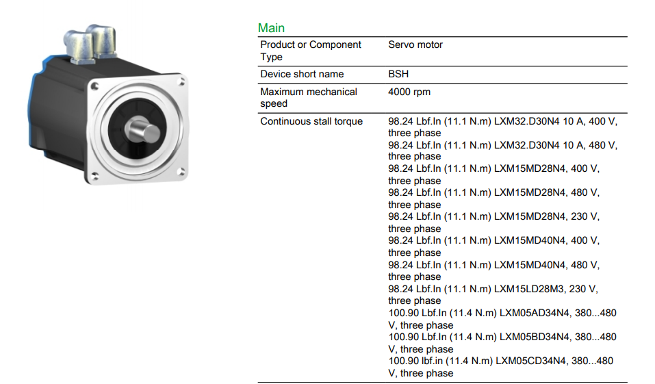655x384 pixels.
Task: Select the 'Product or Component Type' label
Action: pyautogui.click(x=310, y=51)
